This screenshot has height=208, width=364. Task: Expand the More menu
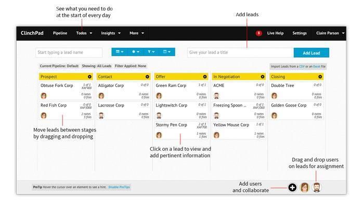pyautogui.click(x=137, y=33)
